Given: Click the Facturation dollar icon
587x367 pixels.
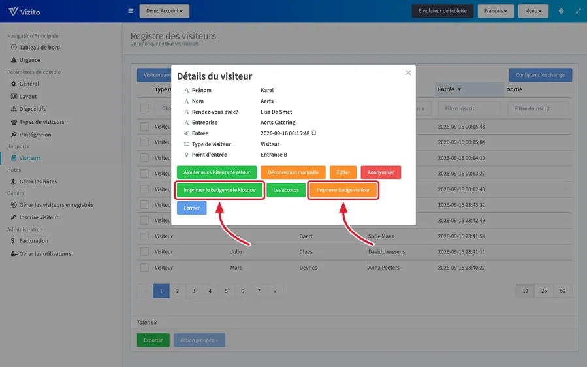Looking at the screenshot, I should [13, 240].
